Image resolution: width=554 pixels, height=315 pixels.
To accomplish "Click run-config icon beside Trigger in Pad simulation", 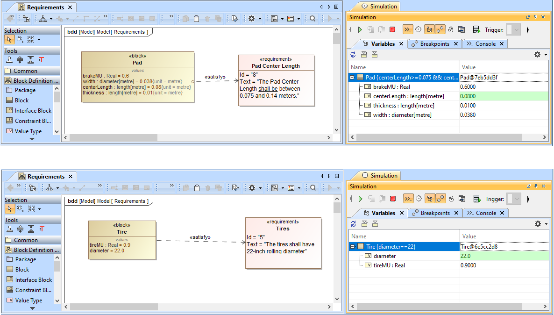I will (476, 29).
